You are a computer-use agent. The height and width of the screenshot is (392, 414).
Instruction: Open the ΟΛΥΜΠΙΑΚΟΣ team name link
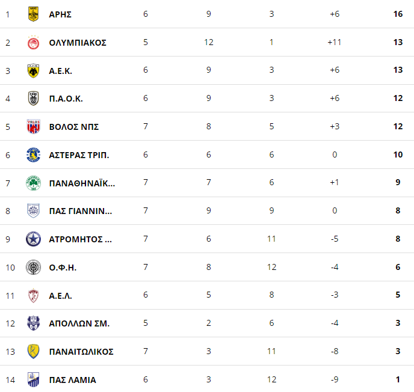78,43
